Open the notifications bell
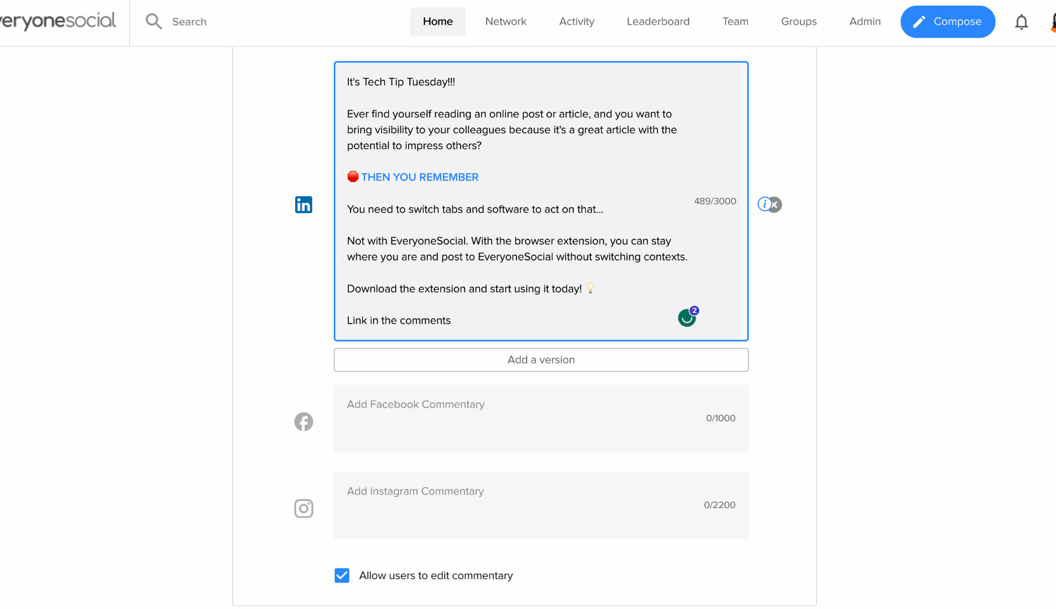Screen dimensions: 1056x609 tap(1021, 22)
